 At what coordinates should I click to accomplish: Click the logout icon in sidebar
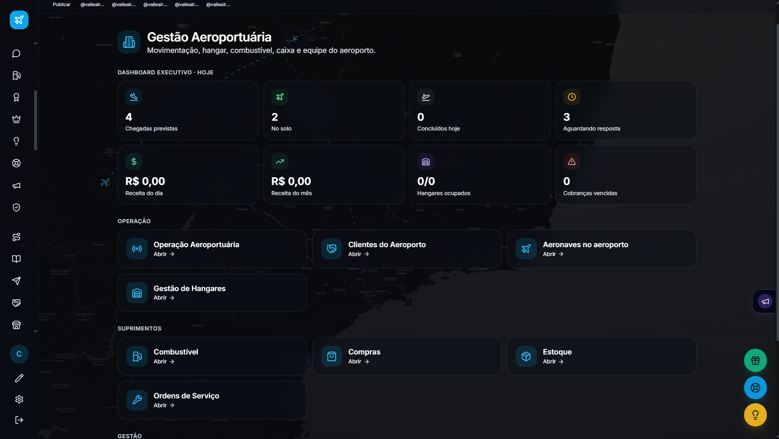(x=19, y=420)
